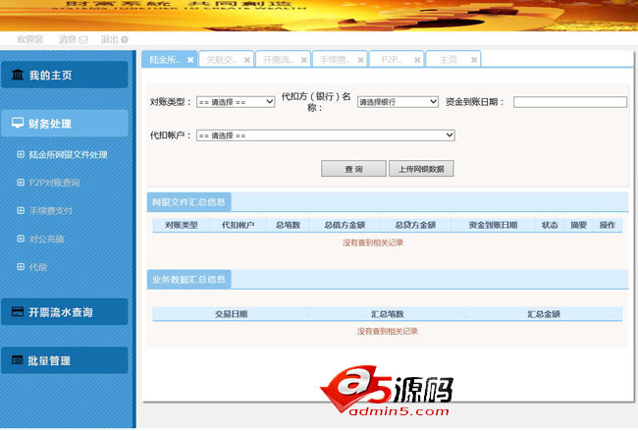Click the 总笔数 column header

[288, 225]
